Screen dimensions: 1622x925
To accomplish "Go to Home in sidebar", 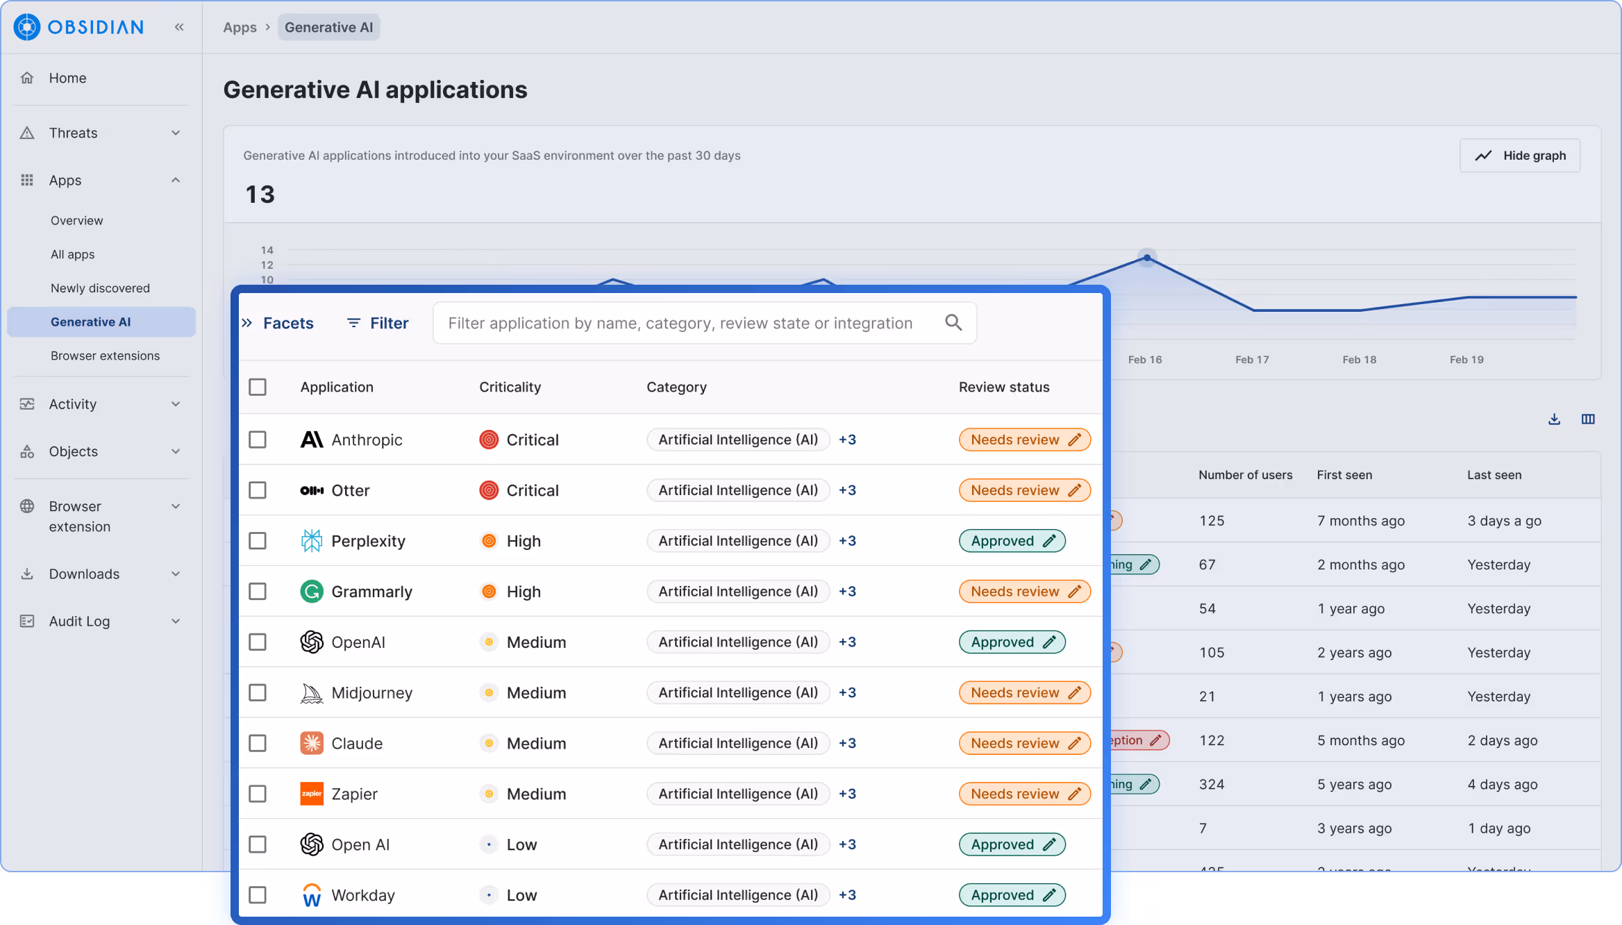I will [x=67, y=78].
